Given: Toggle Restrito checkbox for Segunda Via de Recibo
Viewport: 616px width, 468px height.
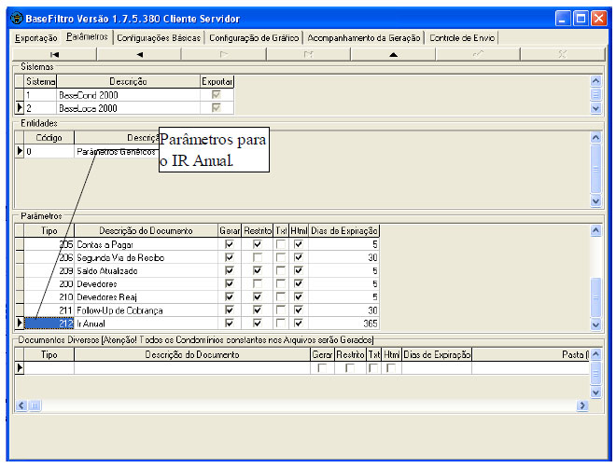Looking at the screenshot, I should tap(257, 257).
